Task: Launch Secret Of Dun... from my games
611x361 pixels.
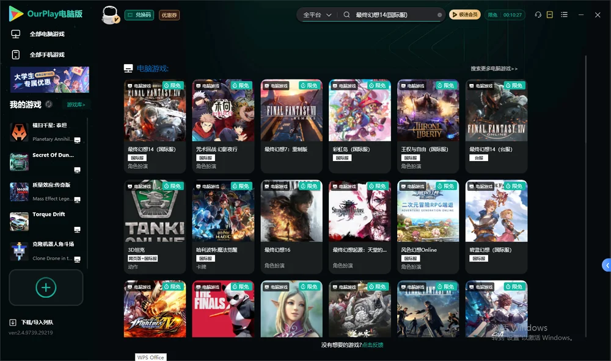Action: click(x=46, y=162)
